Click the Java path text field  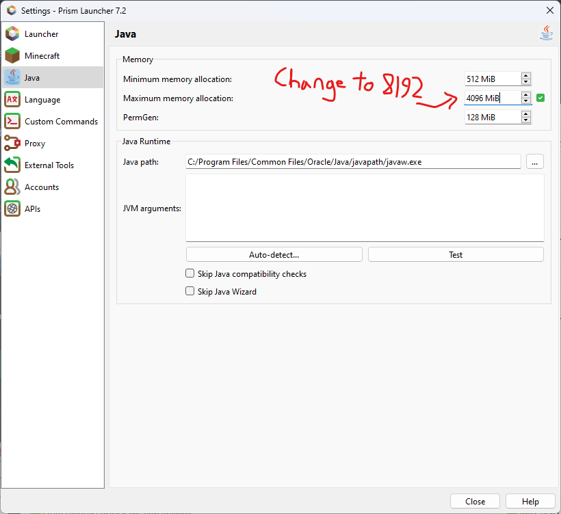[352, 161]
